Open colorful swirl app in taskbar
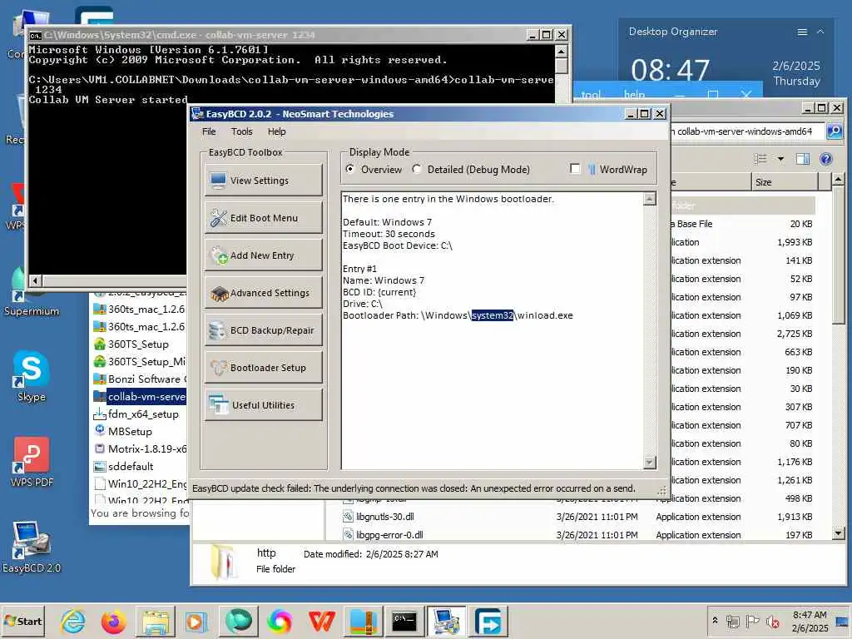Image resolution: width=852 pixels, height=639 pixels. point(280,621)
